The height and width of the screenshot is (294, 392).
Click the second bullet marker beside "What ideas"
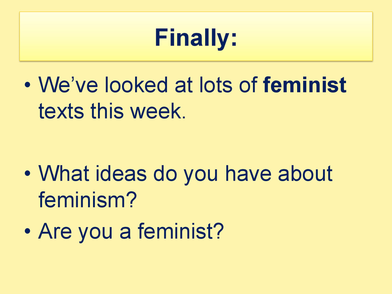click(x=28, y=173)
